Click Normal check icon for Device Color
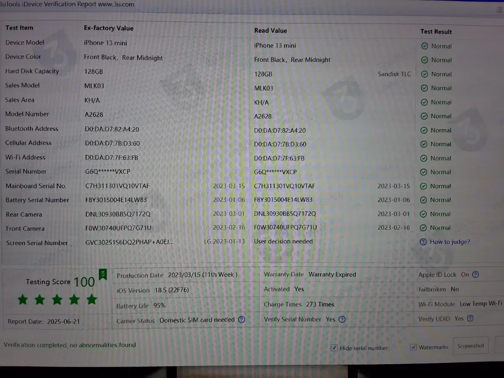The image size is (504, 378). click(x=425, y=60)
